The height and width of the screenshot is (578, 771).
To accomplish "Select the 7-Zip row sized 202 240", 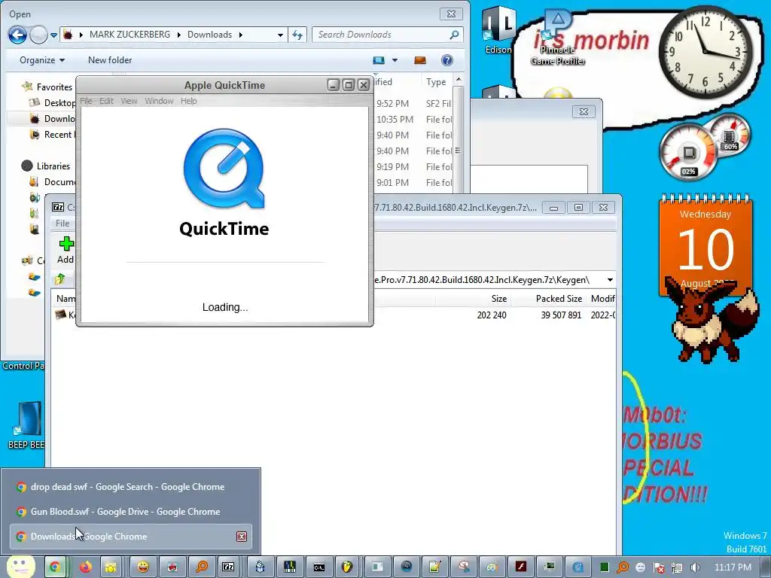I will pyautogui.click(x=334, y=315).
